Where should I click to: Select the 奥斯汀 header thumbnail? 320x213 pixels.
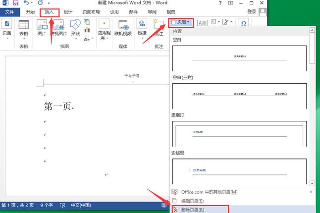click(239, 134)
